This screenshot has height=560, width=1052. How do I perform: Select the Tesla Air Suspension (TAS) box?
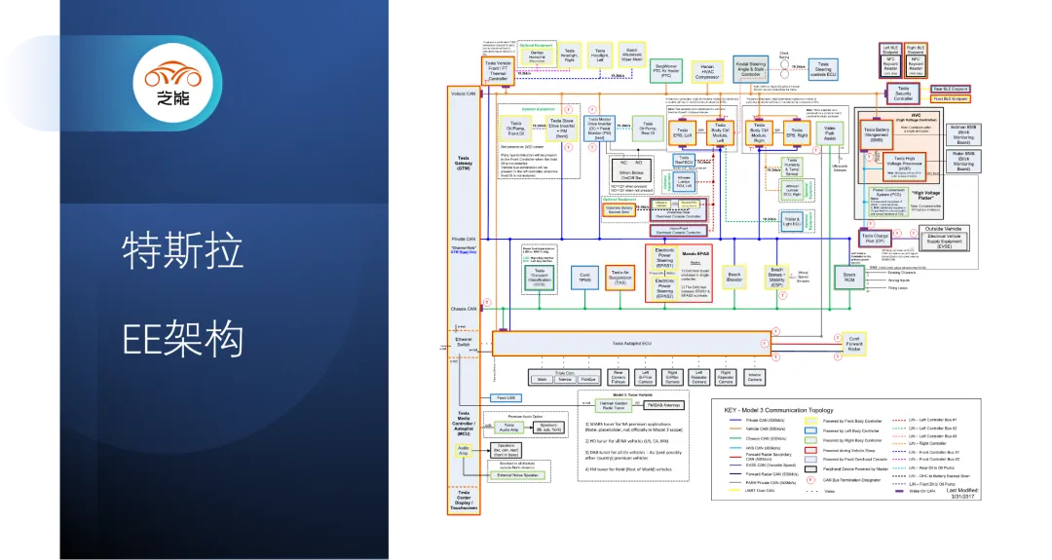(620, 278)
